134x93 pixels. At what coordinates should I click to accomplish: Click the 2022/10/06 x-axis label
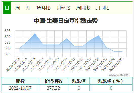[x=108, y=65]
